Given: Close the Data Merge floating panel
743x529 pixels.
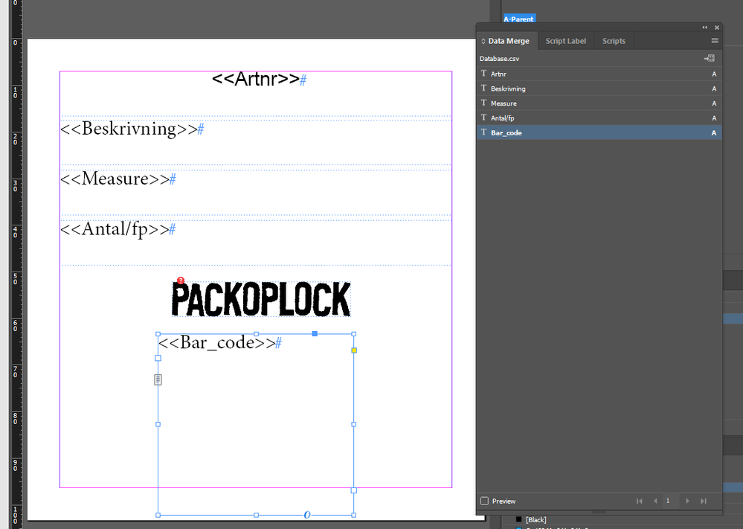Looking at the screenshot, I should coord(717,28).
